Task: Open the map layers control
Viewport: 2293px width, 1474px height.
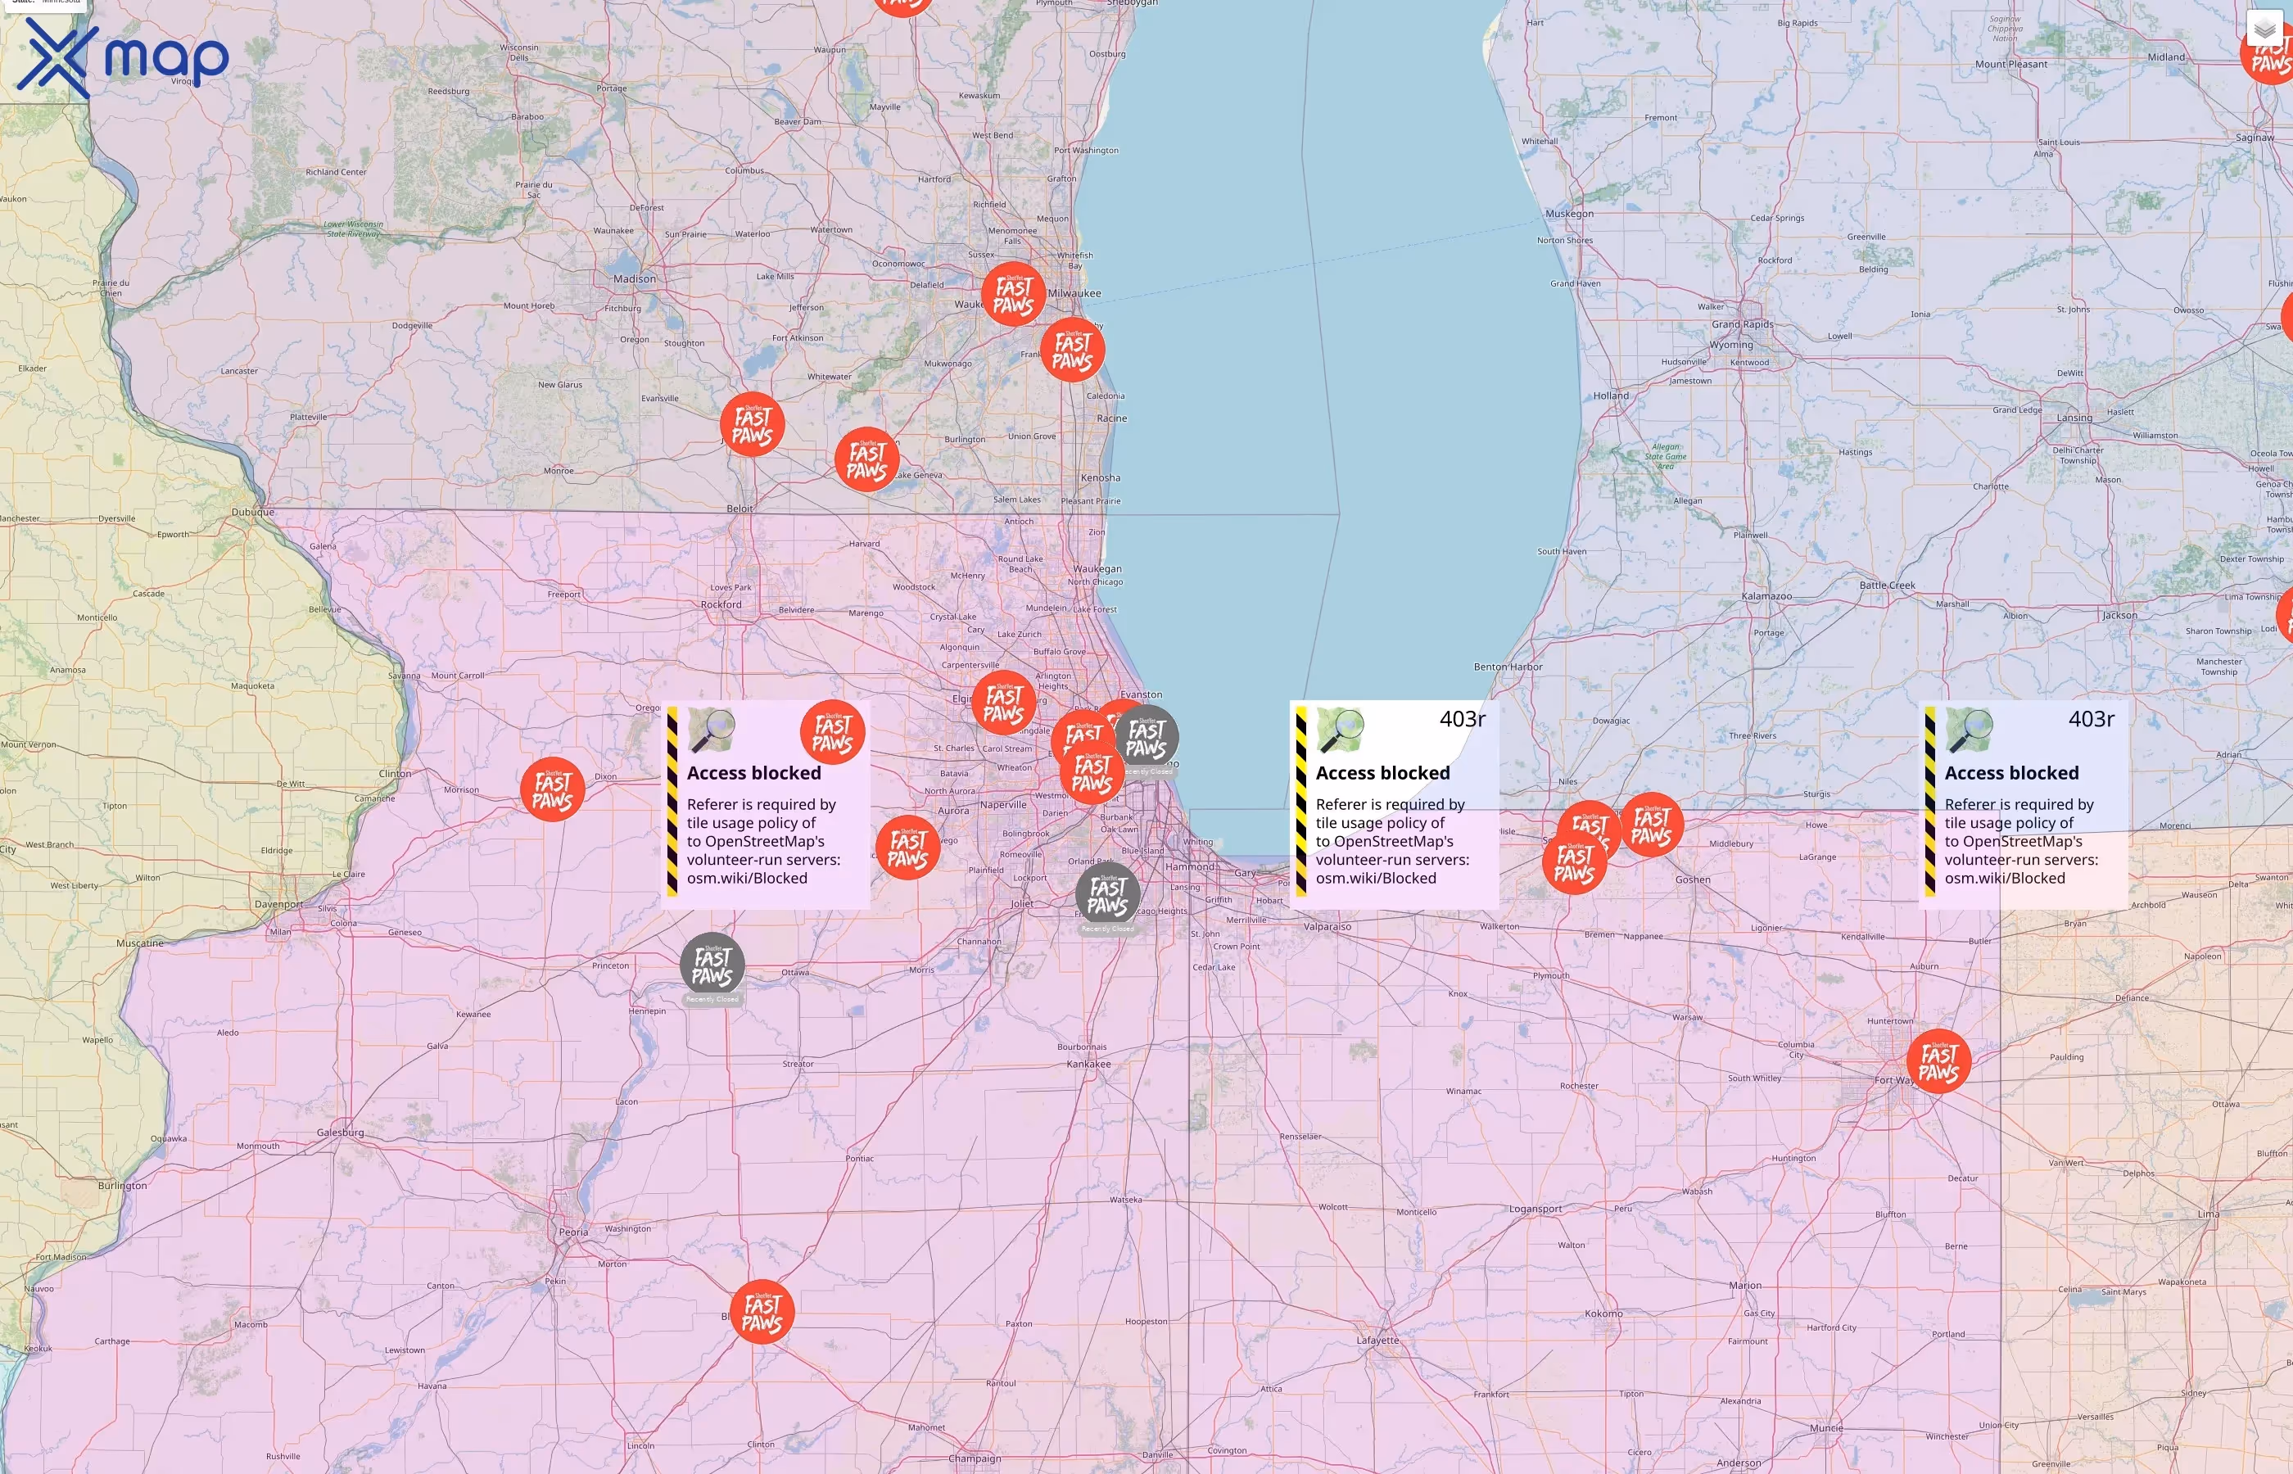Action: (x=2264, y=29)
